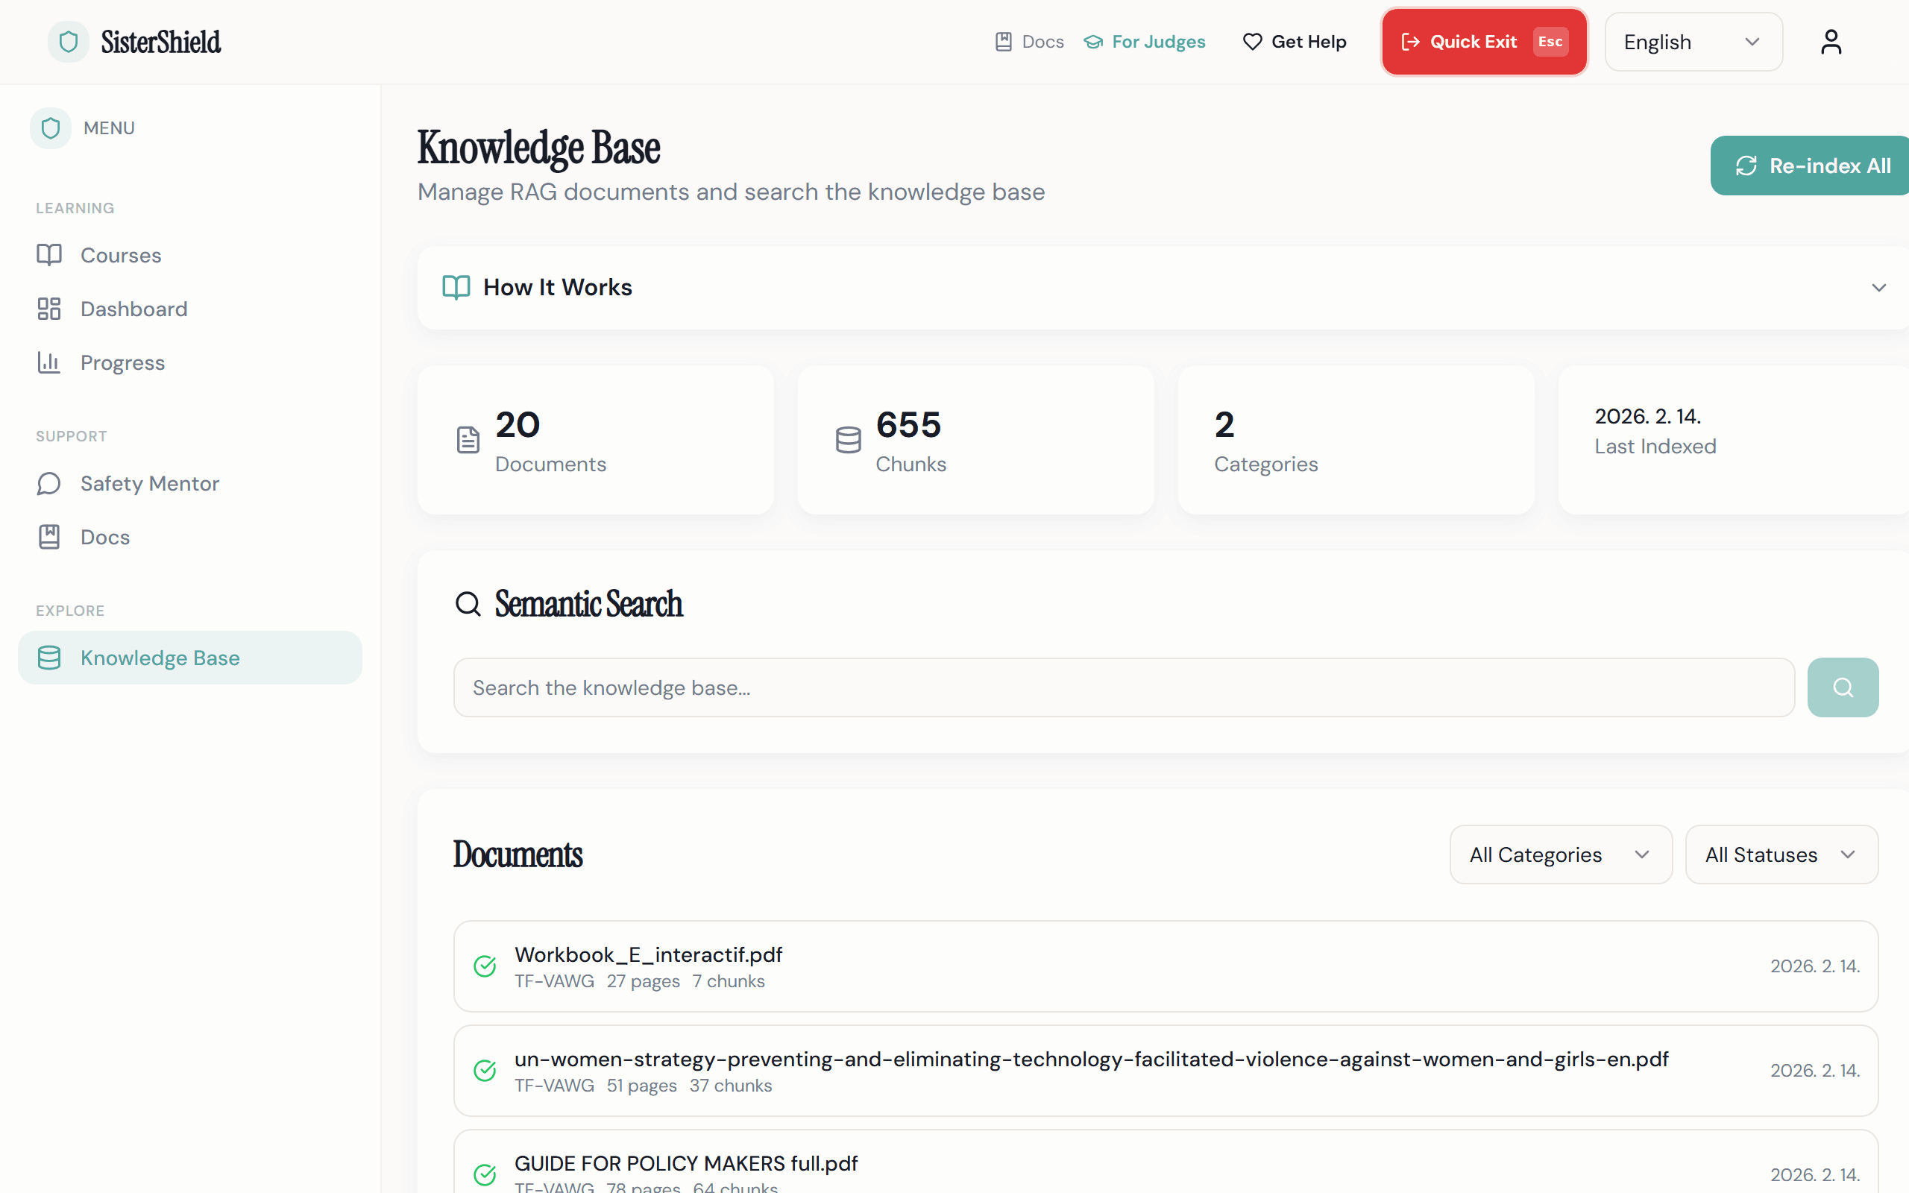Open the All Statuses filter dropdown
1909x1193 pixels.
pyautogui.click(x=1781, y=854)
